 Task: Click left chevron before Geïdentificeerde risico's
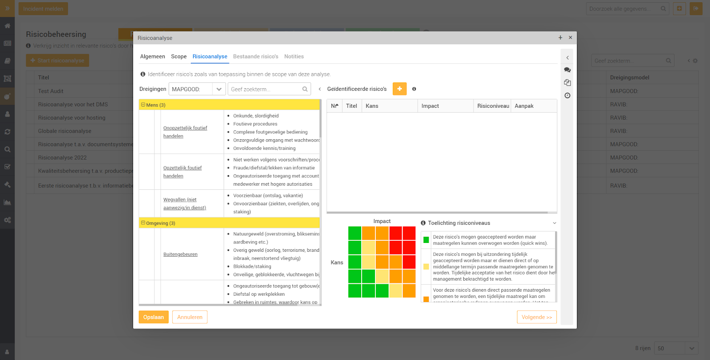[x=319, y=89]
